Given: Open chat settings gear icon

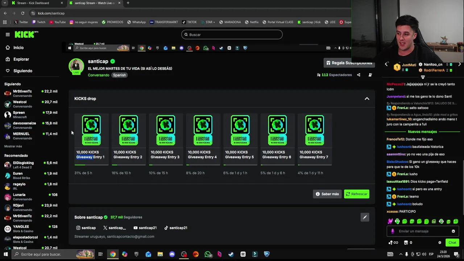Looking at the screenshot, I should pyautogui.click(x=440, y=243).
